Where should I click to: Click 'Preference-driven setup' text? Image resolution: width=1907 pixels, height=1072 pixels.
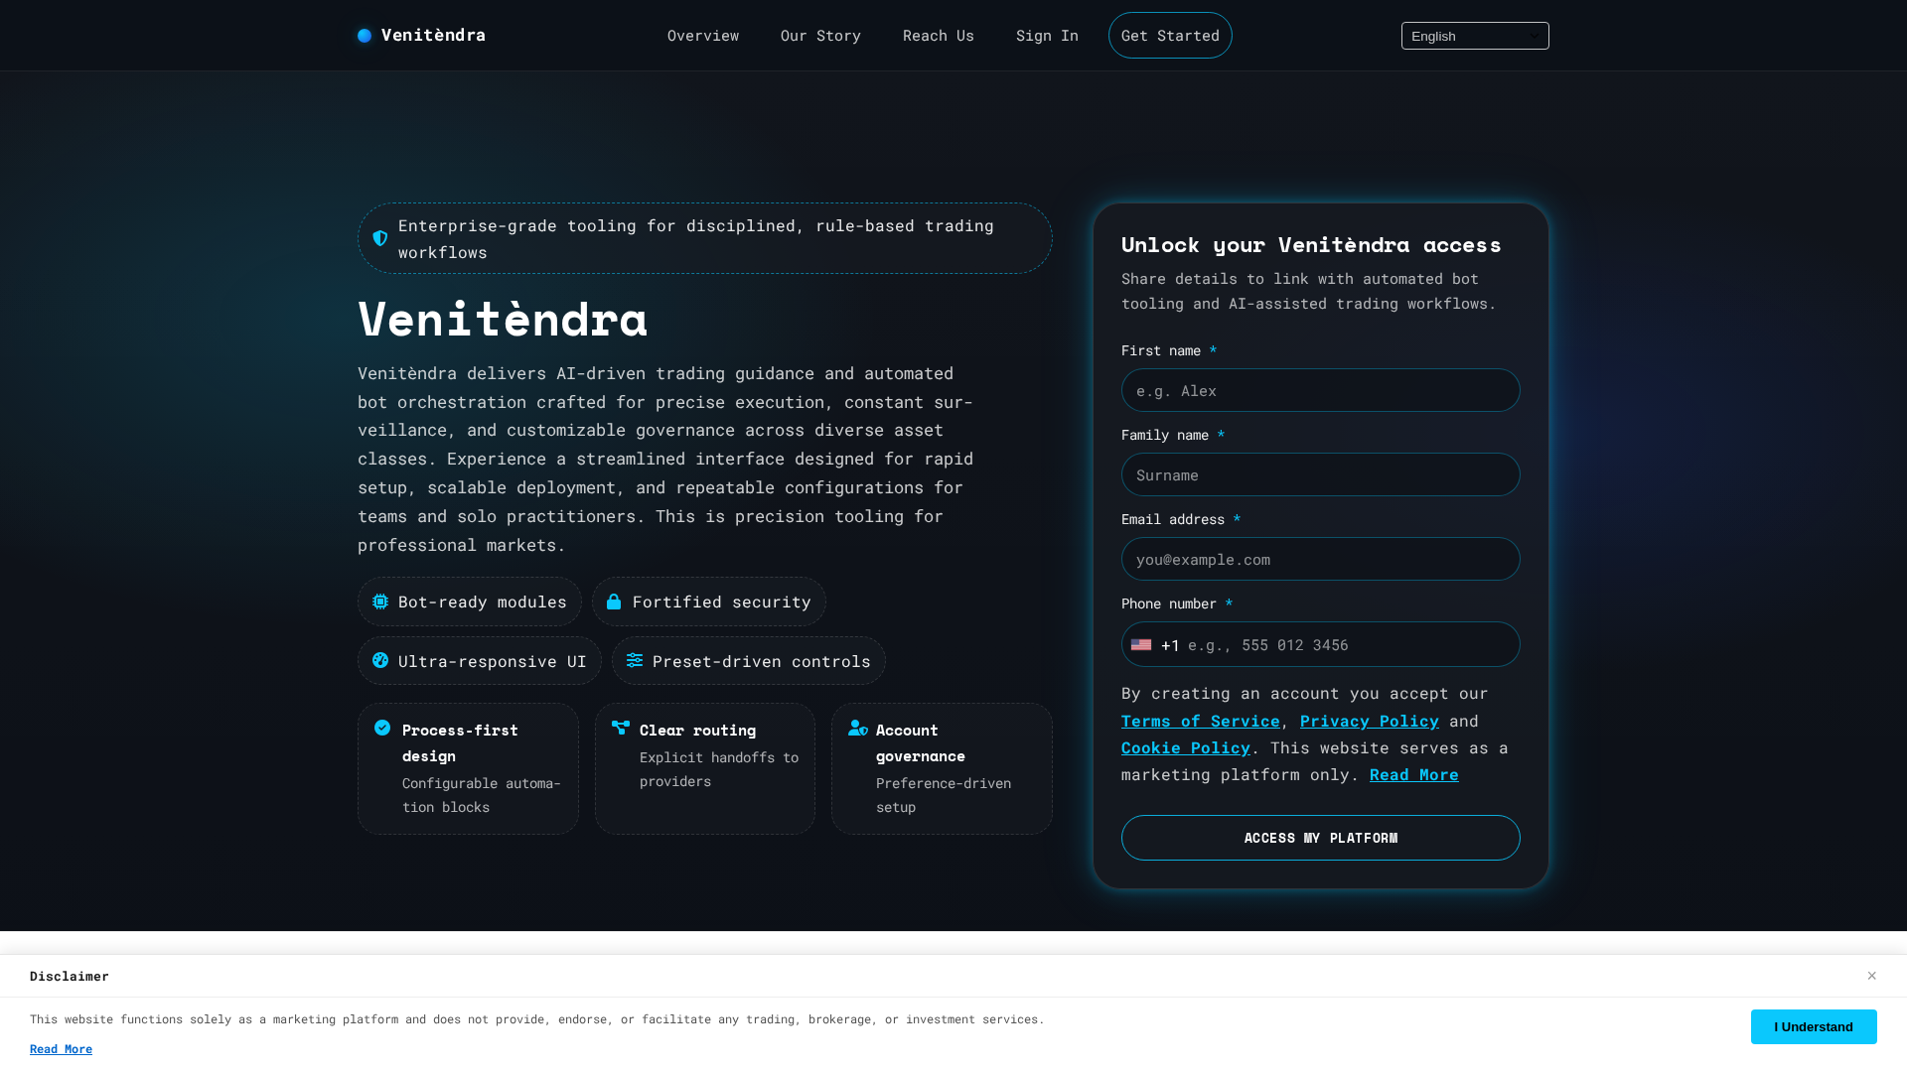[x=944, y=795]
